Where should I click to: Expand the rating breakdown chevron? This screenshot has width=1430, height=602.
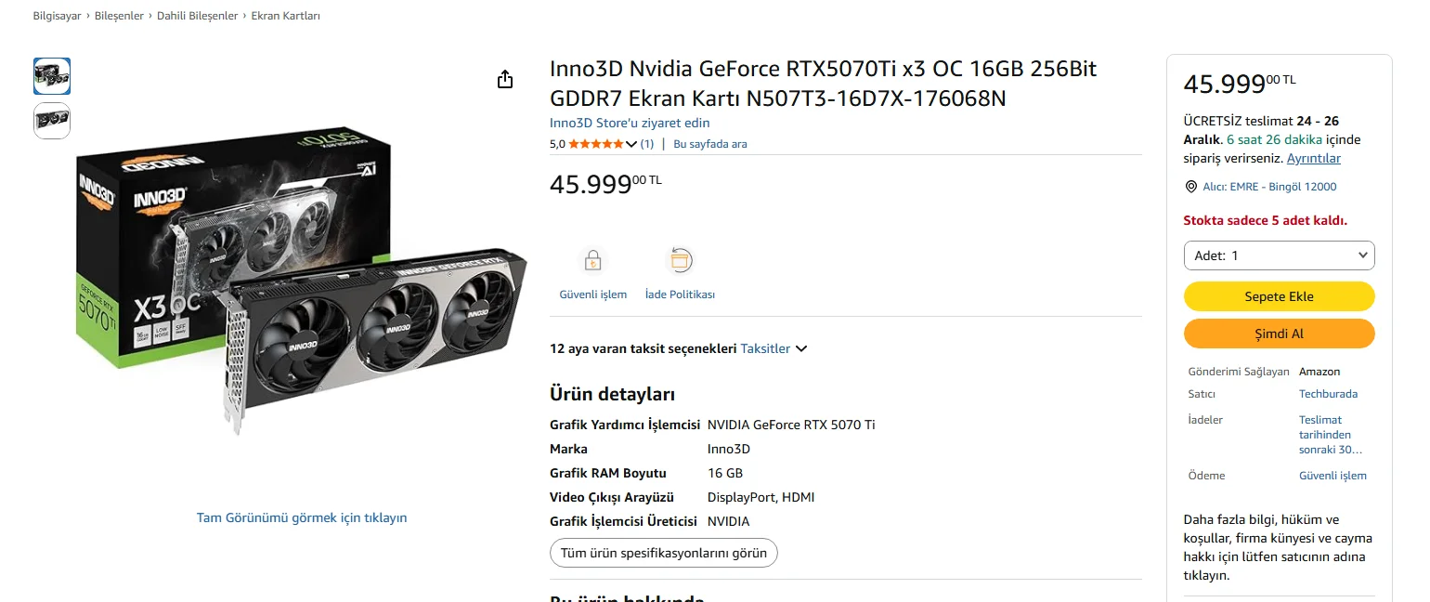tap(631, 144)
